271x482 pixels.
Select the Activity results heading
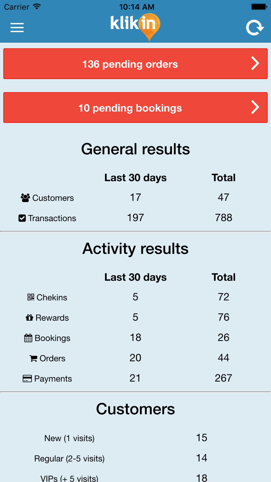(135, 248)
